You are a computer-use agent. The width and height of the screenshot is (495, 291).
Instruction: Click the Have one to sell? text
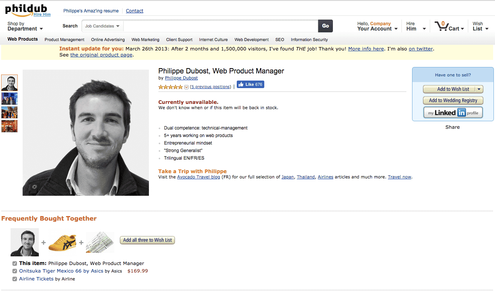[453, 75]
